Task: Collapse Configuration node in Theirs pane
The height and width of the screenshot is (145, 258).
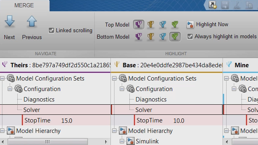Action: (x=10, y=89)
